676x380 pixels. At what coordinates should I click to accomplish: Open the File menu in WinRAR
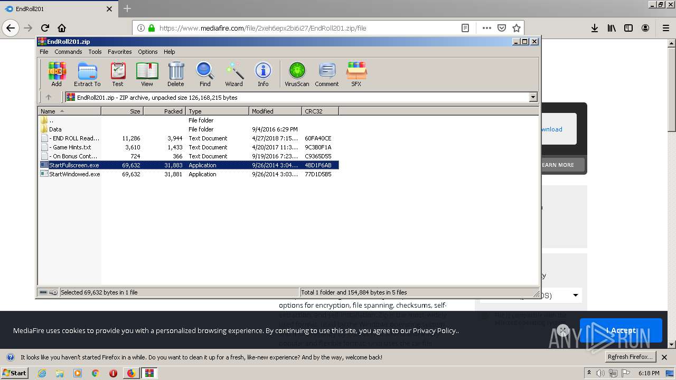(44, 52)
